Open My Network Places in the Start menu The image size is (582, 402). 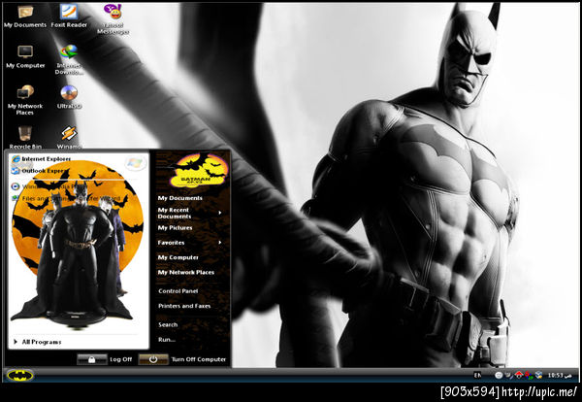point(186,272)
